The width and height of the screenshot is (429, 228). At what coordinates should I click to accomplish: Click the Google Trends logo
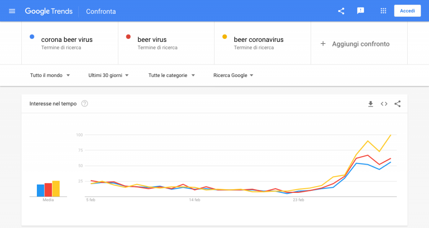click(x=49, y=11)
